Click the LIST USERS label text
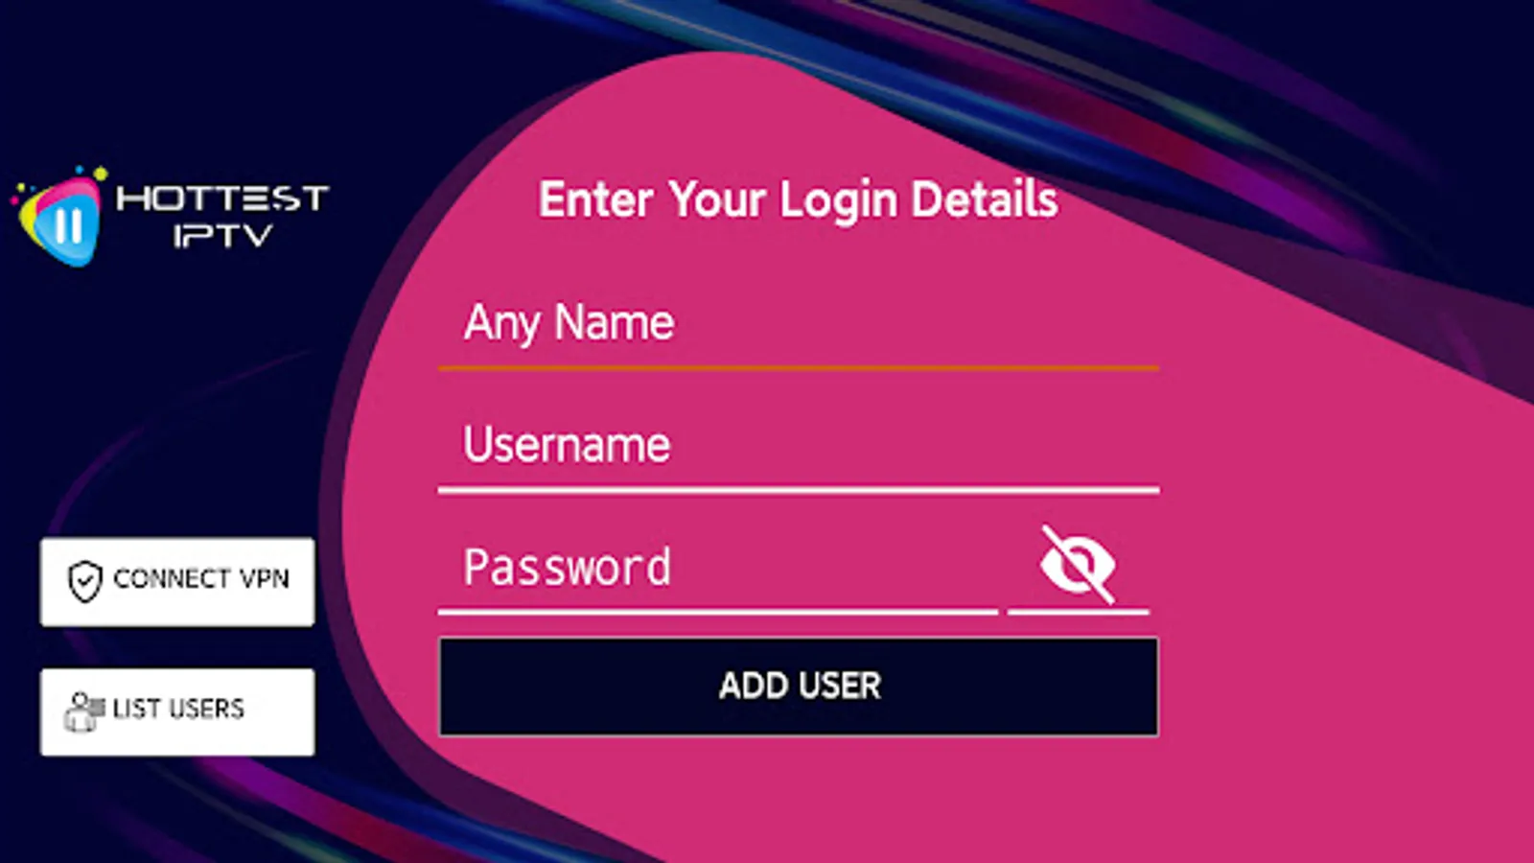This screenshot has width=1534, height=863. click(x=178, y=709)
